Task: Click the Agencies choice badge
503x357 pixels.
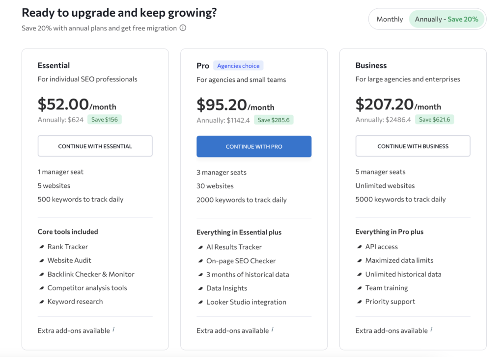Action: point(238,66)
